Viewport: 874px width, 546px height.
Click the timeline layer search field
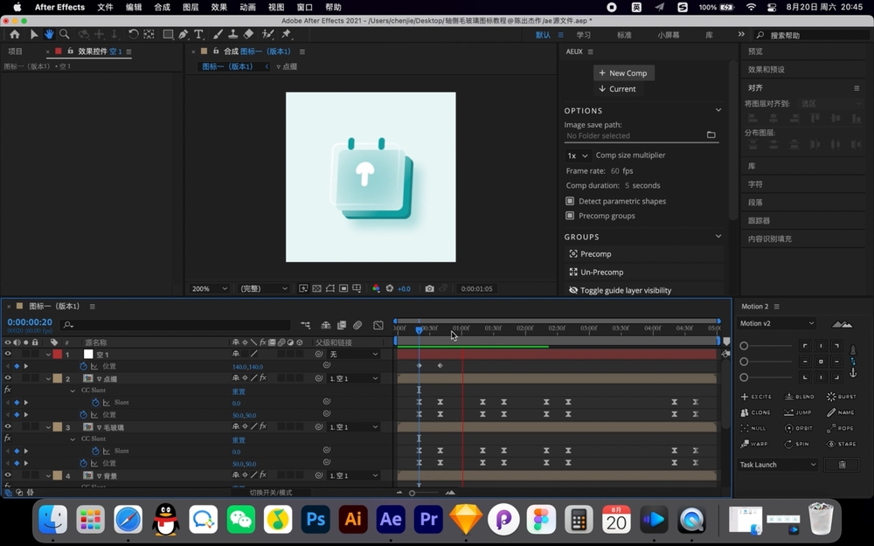177,325
